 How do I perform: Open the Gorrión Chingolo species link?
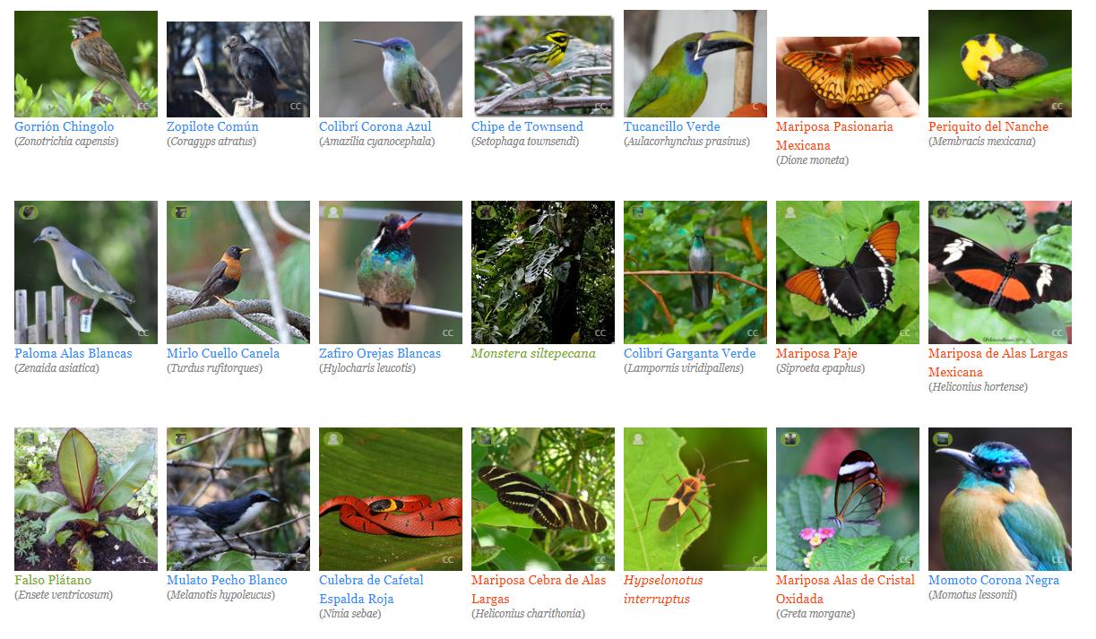(x=65, y=126)
